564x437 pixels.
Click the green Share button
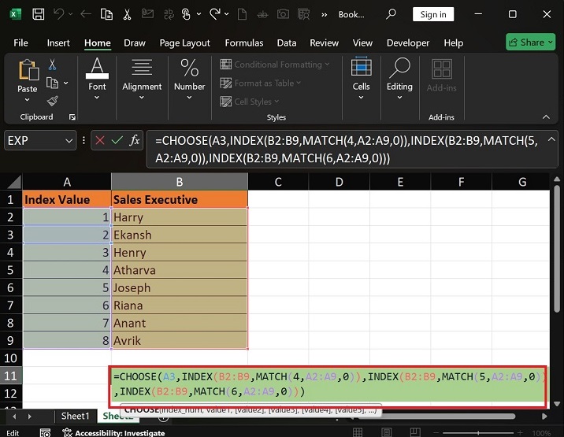pyautogui.click(x=532, y=43)
